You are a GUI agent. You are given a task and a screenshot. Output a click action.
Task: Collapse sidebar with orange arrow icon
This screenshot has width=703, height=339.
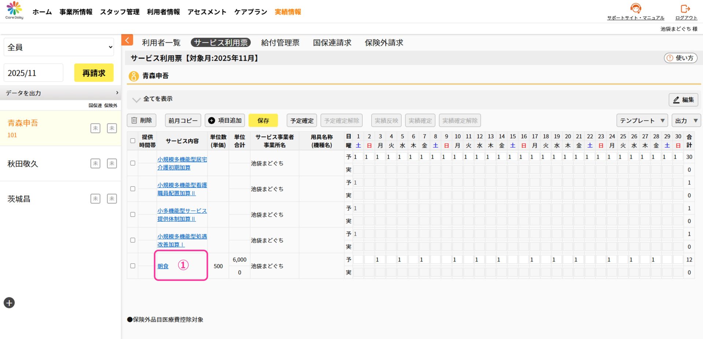pos(127,40)
